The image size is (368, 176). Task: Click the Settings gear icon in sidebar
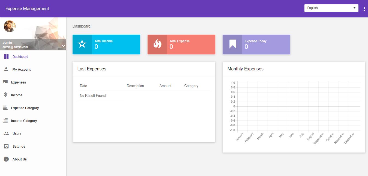point(6,146)
